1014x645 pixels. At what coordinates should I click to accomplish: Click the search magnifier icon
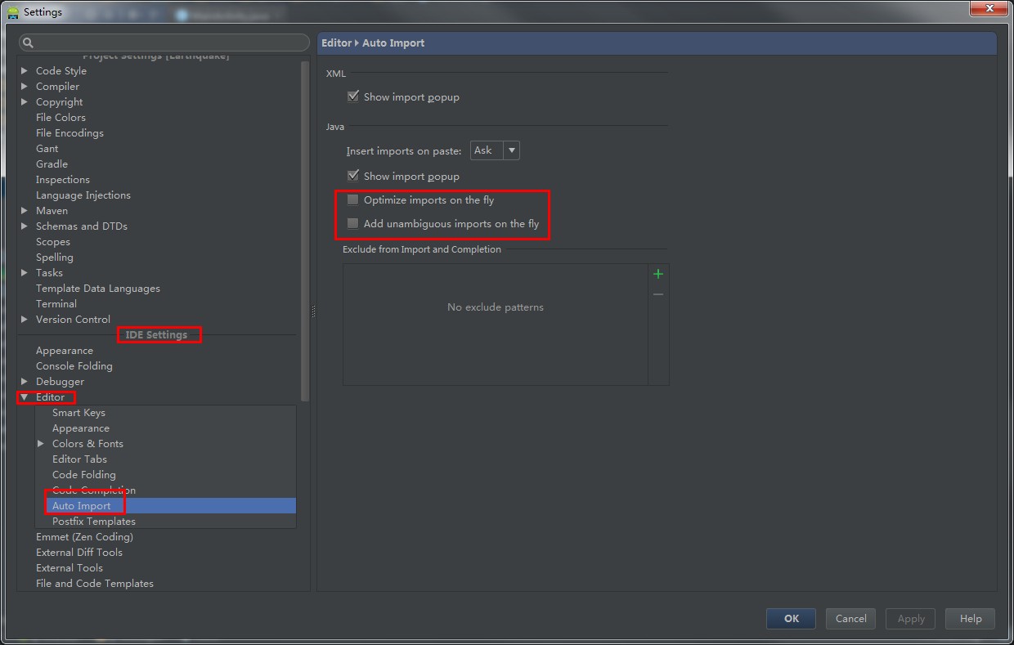coord(27,43)
